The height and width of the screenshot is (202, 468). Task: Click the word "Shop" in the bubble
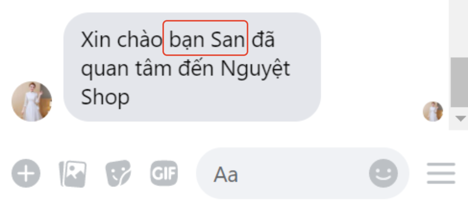(105, 97)
